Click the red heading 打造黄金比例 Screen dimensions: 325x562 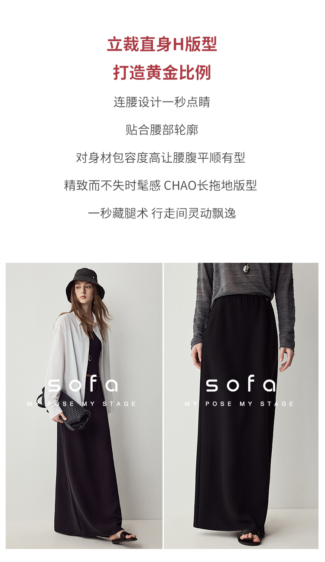point(162,72)
